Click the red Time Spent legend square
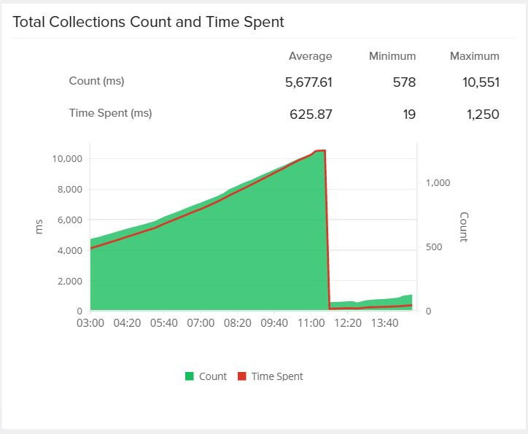Screen dimensions: 528x434 pyautogui.click(x=243, y=376)
